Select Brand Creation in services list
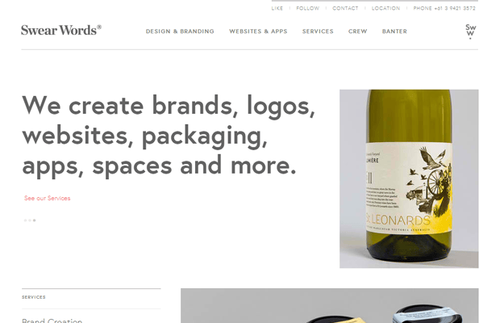This screenshot has height=323, width=500. point(52,320)
